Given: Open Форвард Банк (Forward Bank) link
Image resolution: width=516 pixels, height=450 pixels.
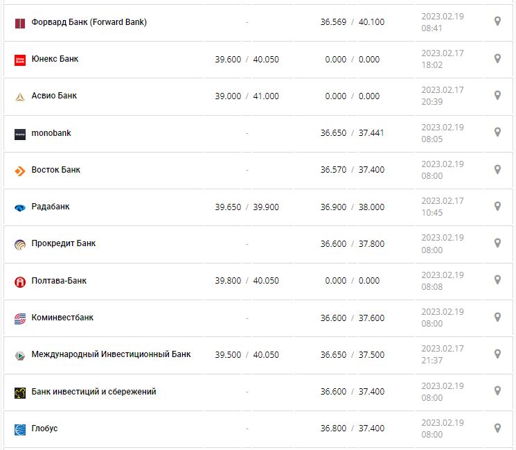Looking at the screenshot, I should point(89,22).
